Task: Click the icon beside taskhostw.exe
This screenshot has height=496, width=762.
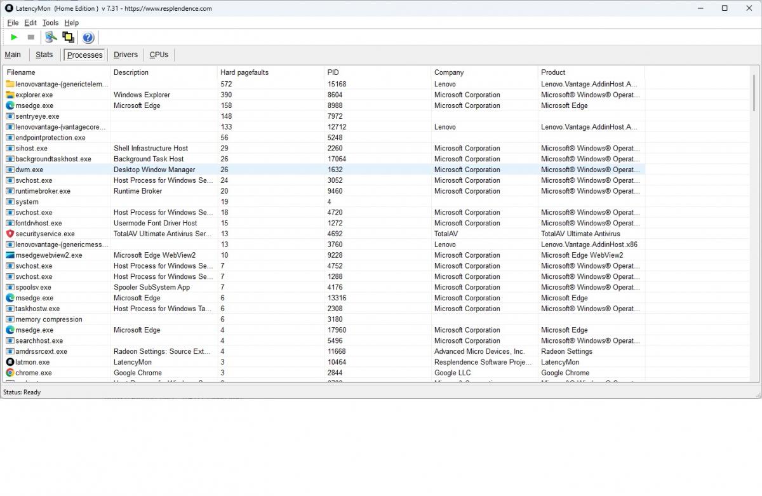Action: (10, 309)
